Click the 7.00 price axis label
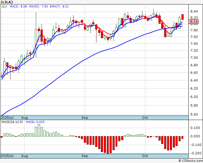 tap(194, 58)
